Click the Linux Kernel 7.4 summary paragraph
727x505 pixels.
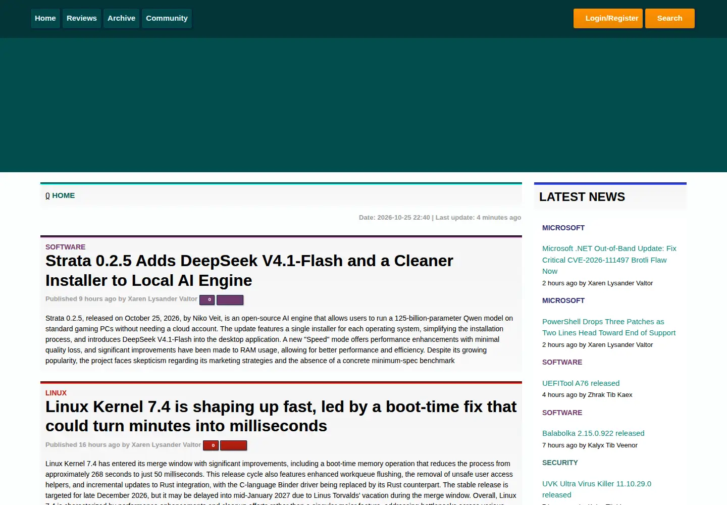coord(281,482)
